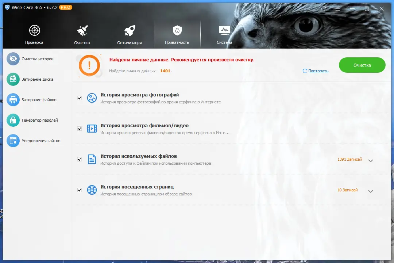Click the 1391 Записей count
Image resolution: width=394 pixels, height=263 pixels.
point(350,159)
